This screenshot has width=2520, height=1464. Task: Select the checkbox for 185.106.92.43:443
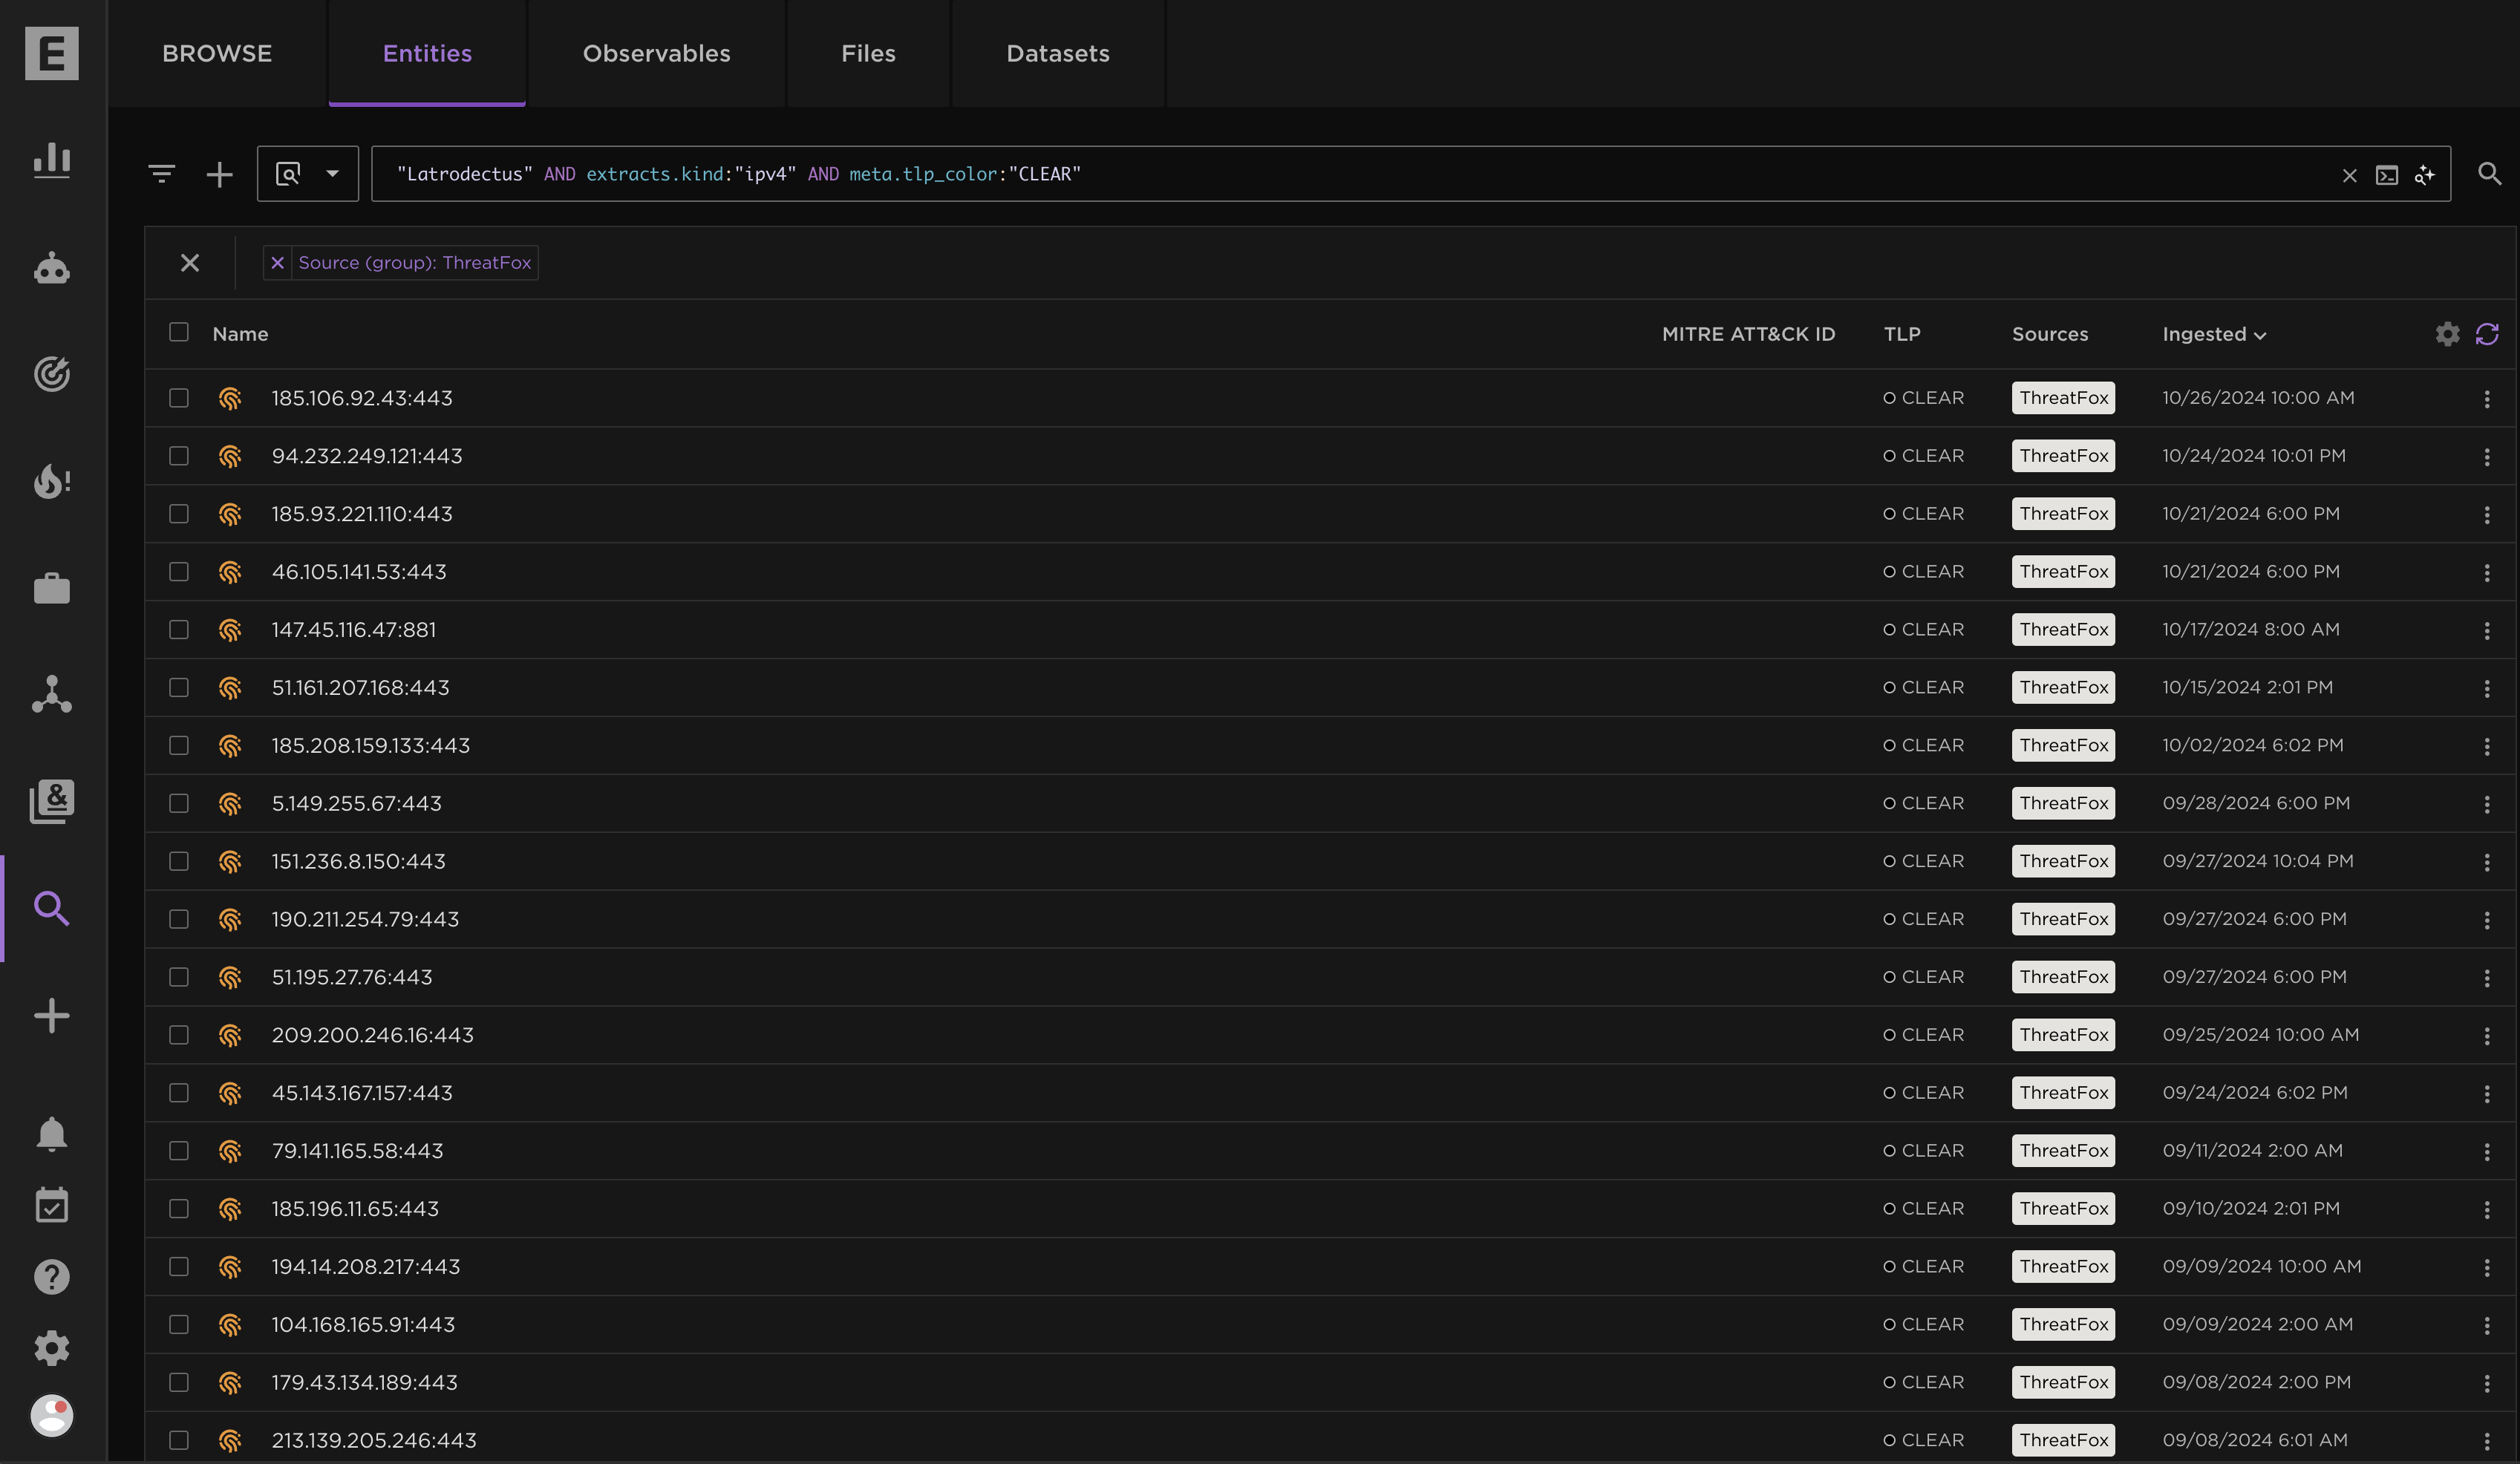click(179, 398)
